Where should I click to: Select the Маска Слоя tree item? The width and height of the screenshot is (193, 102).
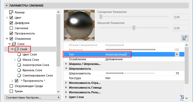(x=31, y=60)
